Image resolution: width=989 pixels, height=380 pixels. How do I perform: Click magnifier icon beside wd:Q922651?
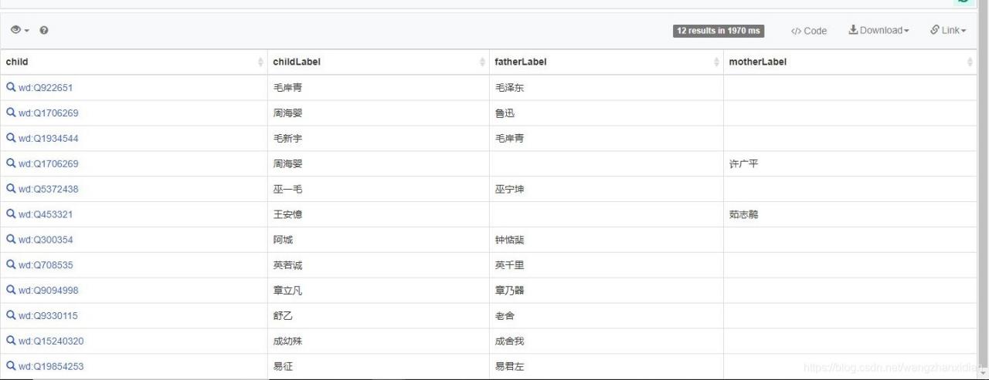pos(11,88)
